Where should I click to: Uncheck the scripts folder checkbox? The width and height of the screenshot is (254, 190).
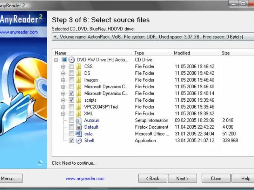(71, 100)
